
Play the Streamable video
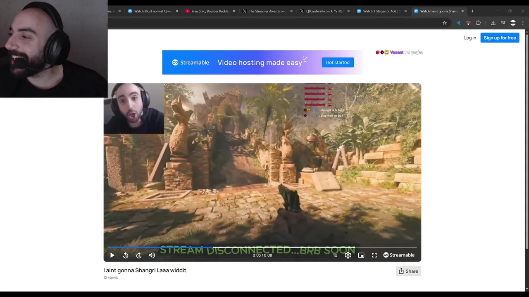point(112,255)
